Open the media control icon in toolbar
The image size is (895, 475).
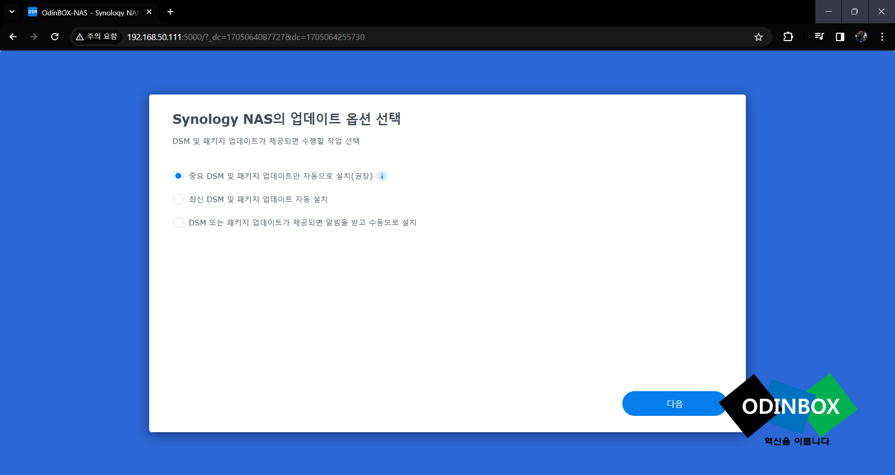[819, 37]
